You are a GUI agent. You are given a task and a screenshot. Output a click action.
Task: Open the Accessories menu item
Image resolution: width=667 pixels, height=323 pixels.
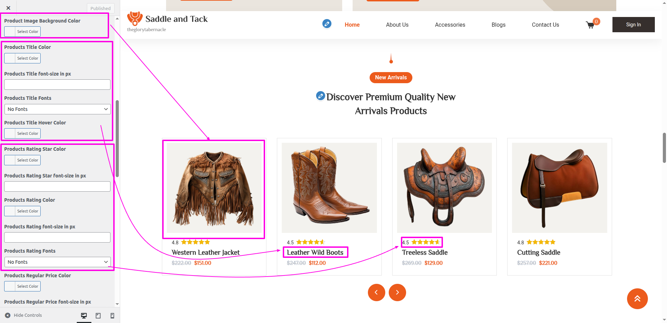[450, 25]
